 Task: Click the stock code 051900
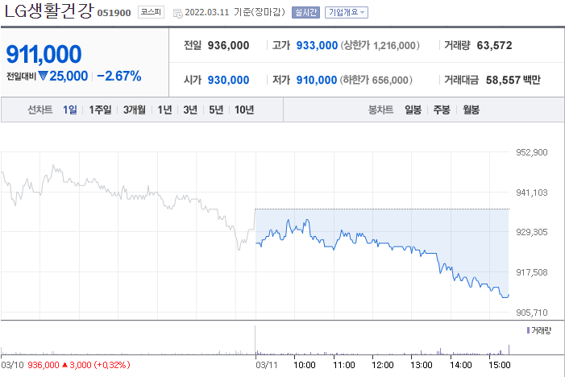114,13
